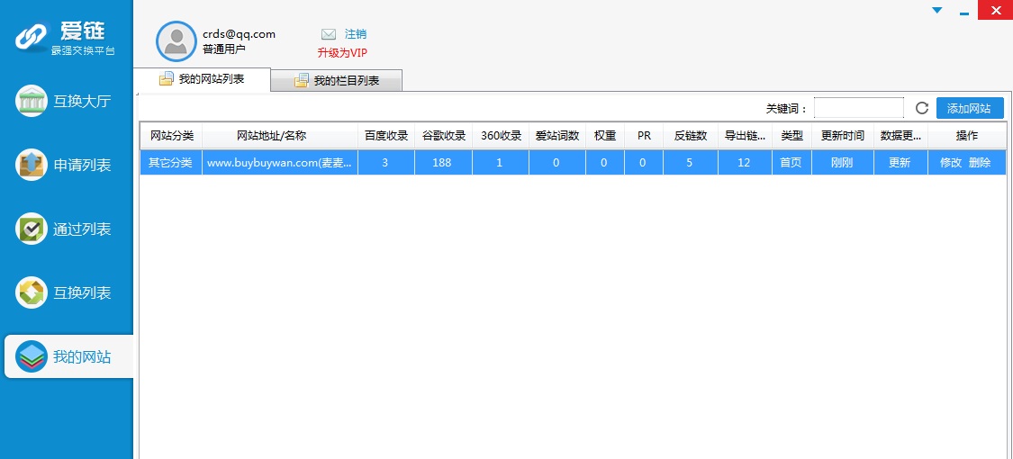The width and height of the screenshot is (1013, 459).
Task: Click the envelope message icon
Action: tap(329, 34)
